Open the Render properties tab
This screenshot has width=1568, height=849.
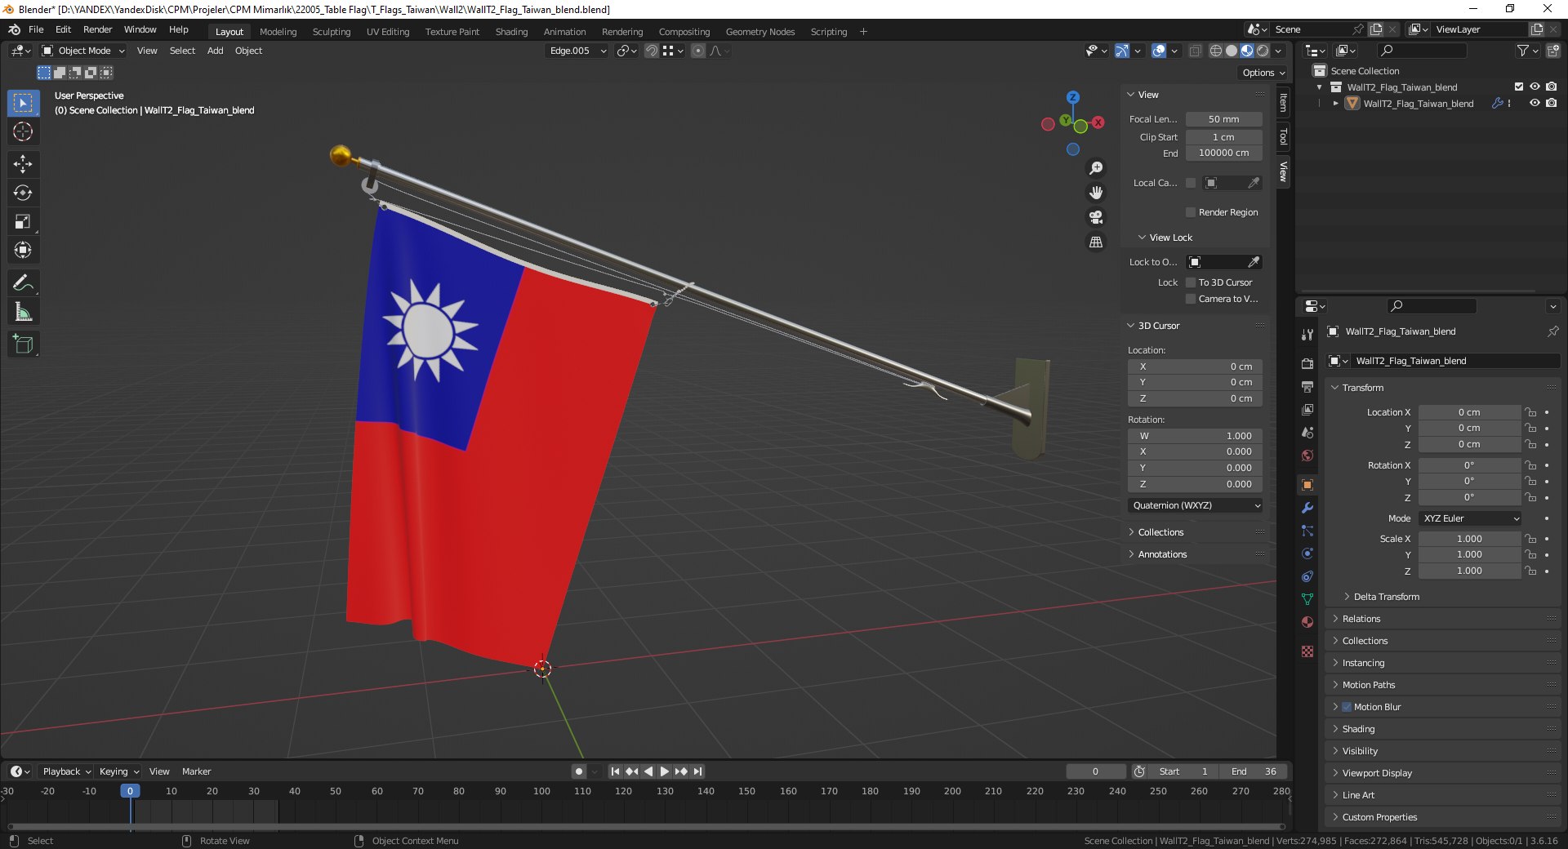(1307, 363)
